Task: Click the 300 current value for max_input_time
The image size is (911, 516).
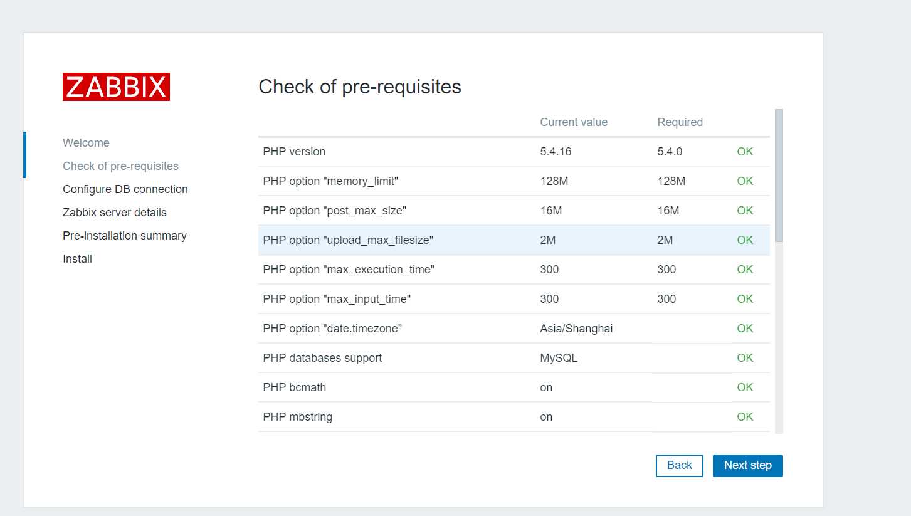Action: click(x=549, y=299)
